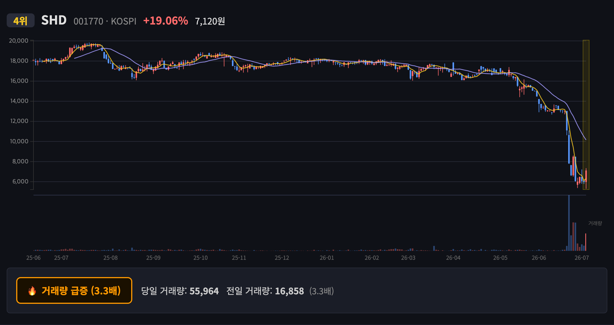Viewport: 614px width, 325px height.
Task: Click the +19.06% change value
Action: pyautogui.click(x=166, y=21)
